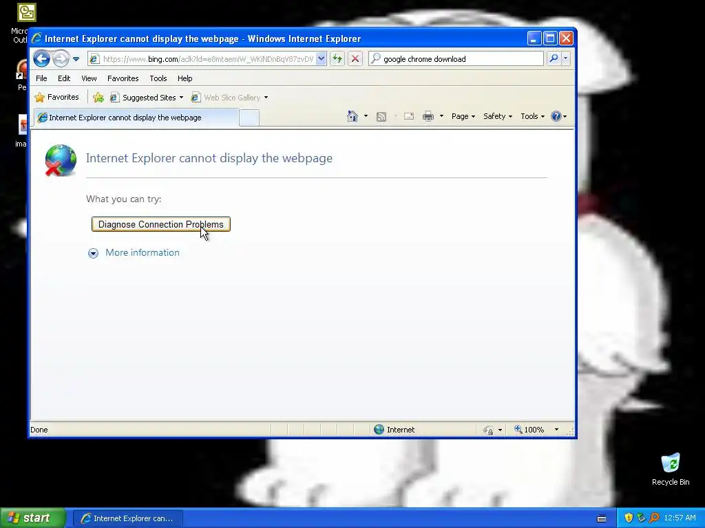This screenshot has height=528, width=705.
Task: Click the orange magnifier tray icon
Action: click(654, 518)
